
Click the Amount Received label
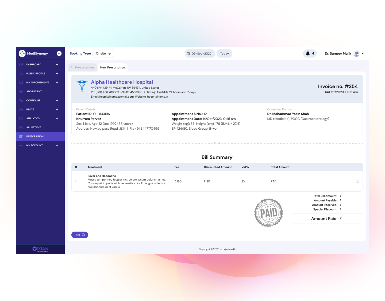click(324, 205)
